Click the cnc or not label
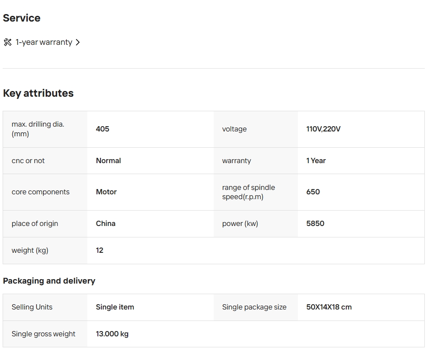427x357 pixels. (x=28, y=160)
